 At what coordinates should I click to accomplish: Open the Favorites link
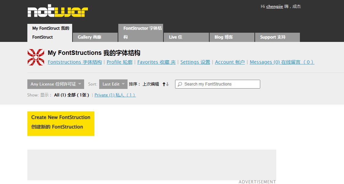[156, 62]
